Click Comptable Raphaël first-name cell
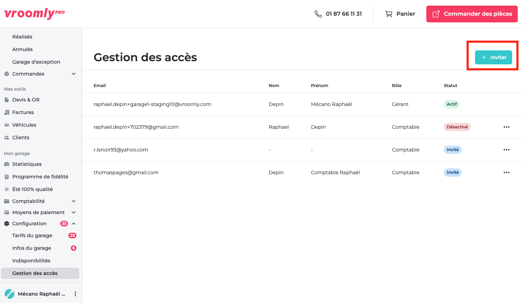 pyautogui.click(x=335, y=172)
